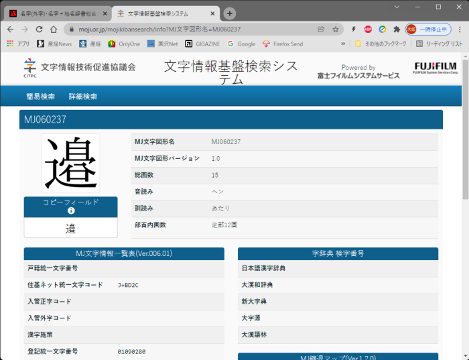Click the CITPC logo
Screen dimensions: 469x360
point(30,66)
